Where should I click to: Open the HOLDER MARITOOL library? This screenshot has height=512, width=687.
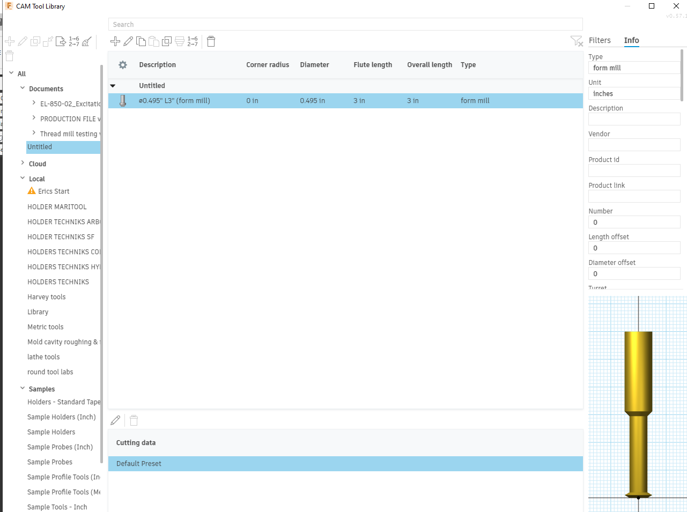click(x=57, y=207)
